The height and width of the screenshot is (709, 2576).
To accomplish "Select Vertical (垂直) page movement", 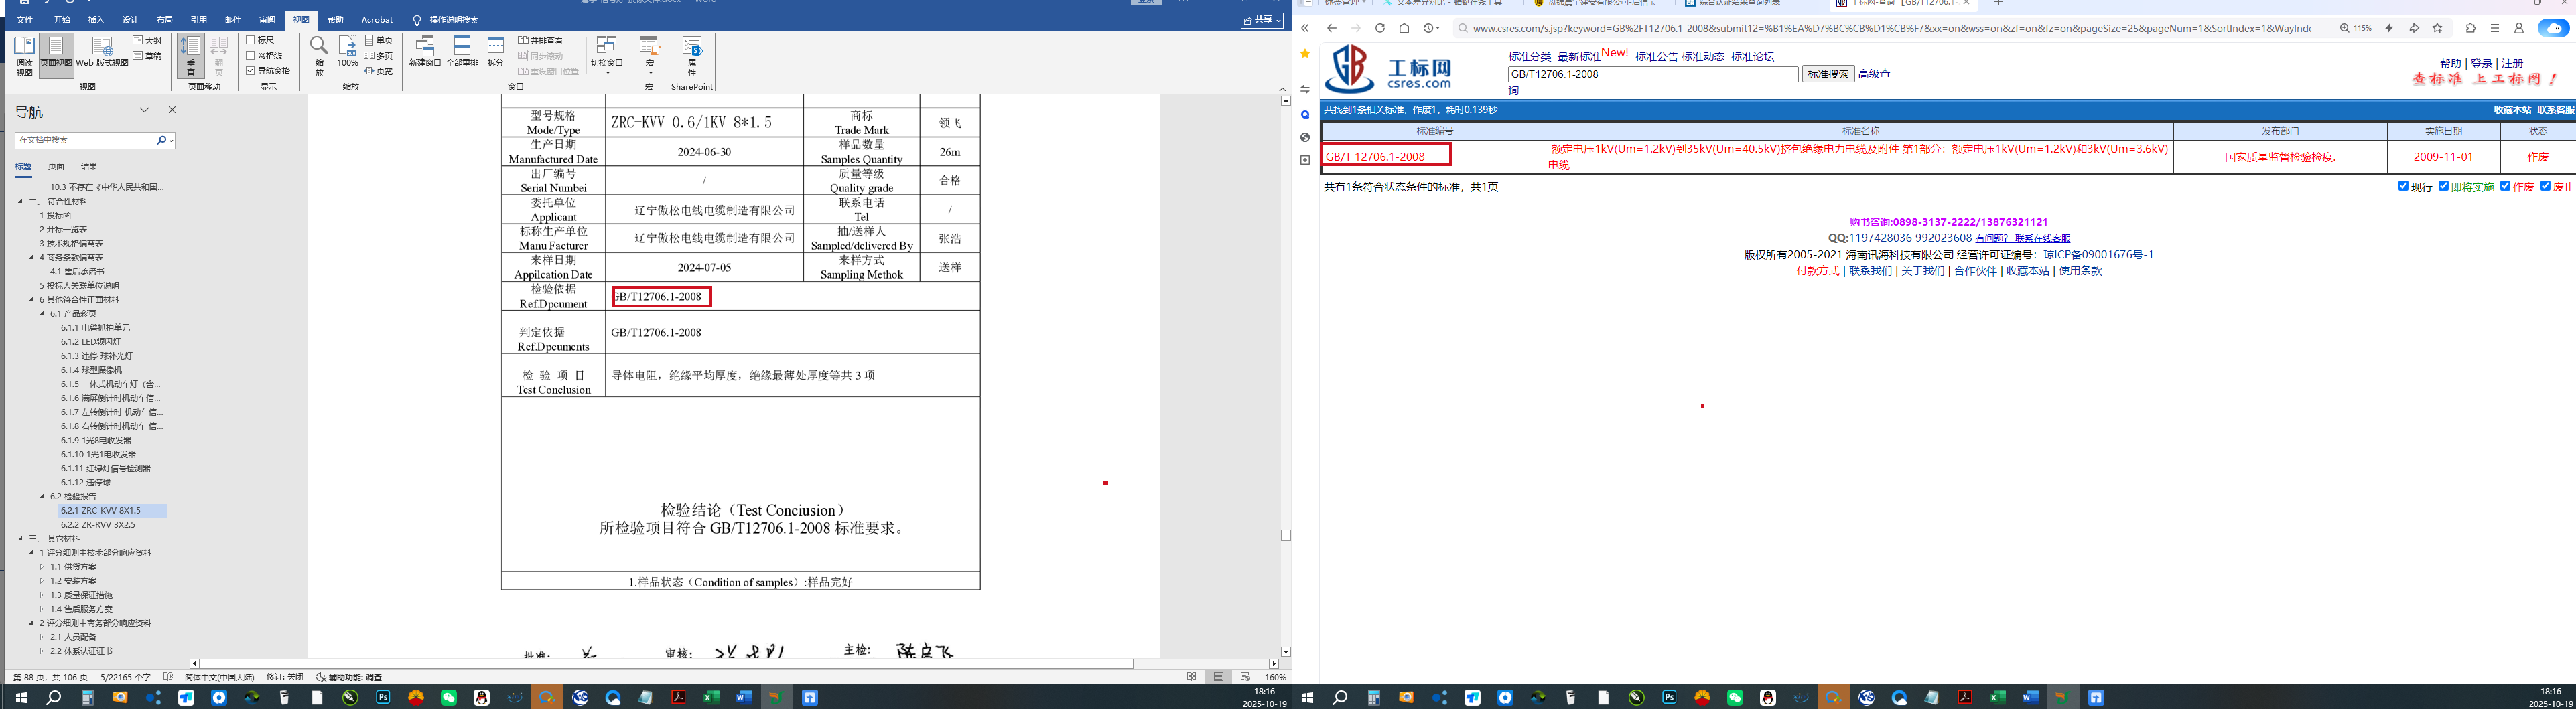I will [191, 56].
